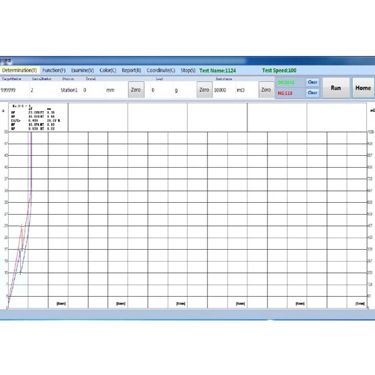
Task: Click the red NG count text
Action: [x=285, y=93]
